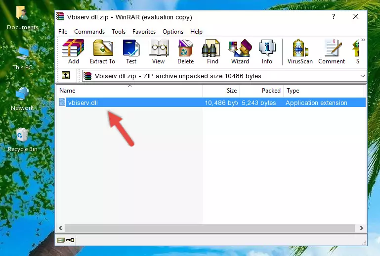Click the horizontal scrollbar right arrow
The width and height of the screenshot is (380, 256).
coord(361,228)
